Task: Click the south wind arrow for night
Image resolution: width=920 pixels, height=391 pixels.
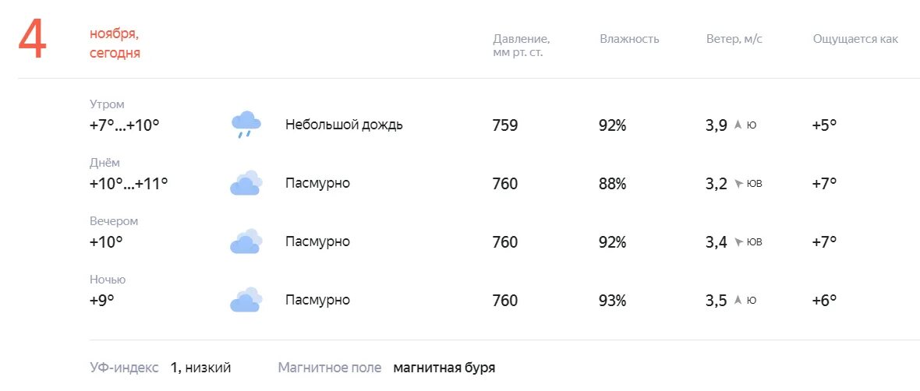Action: tap(738, 301)
